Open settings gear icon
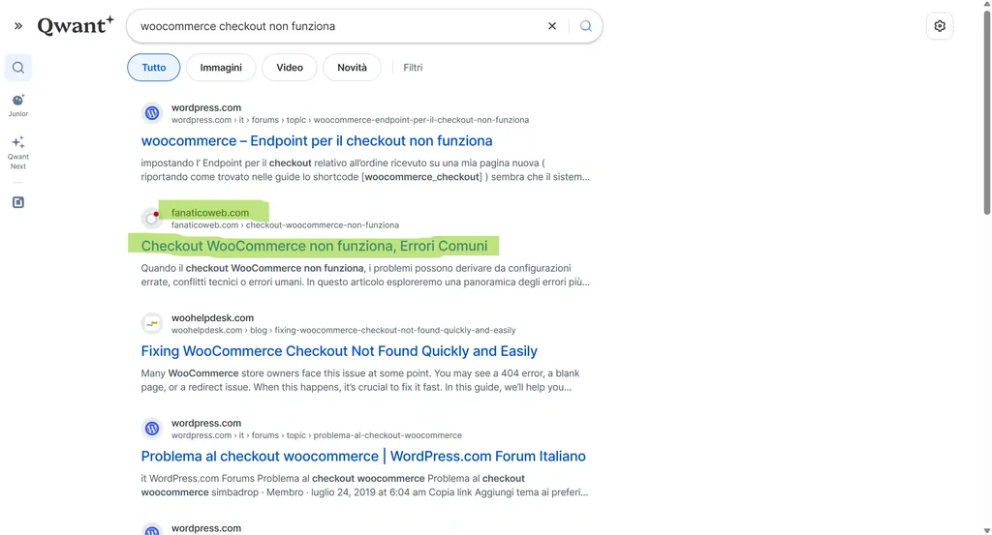 coord(939,26)
